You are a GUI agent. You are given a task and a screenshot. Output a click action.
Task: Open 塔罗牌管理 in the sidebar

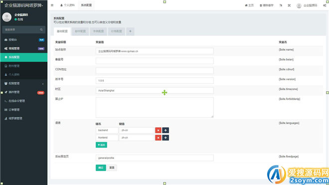(x=24, y=119)
